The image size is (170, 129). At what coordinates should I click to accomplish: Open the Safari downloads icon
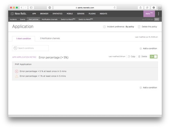click(154, 8)
